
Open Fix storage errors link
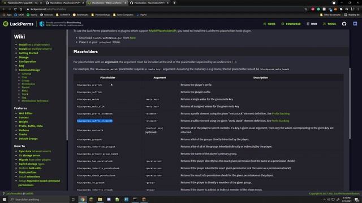point(29,156)
